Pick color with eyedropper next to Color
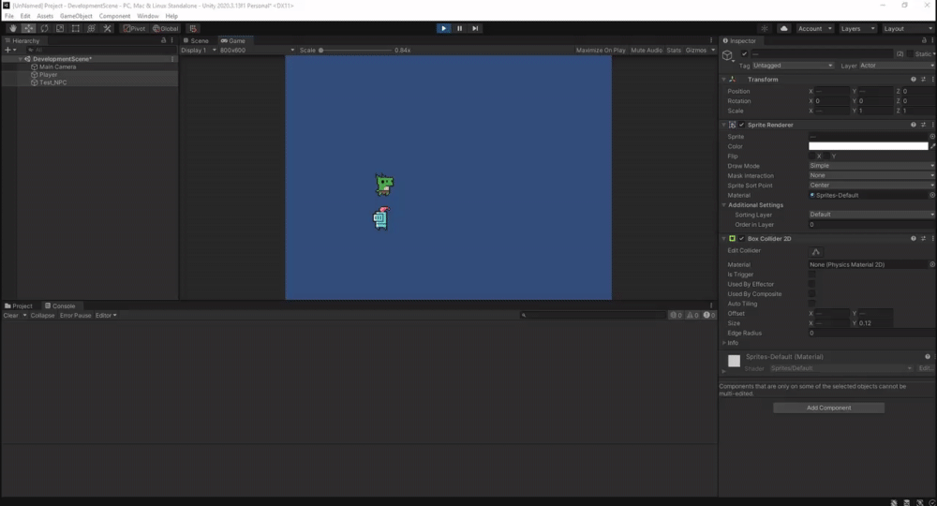This screenshot has height=506, width=937. [932, 146]
